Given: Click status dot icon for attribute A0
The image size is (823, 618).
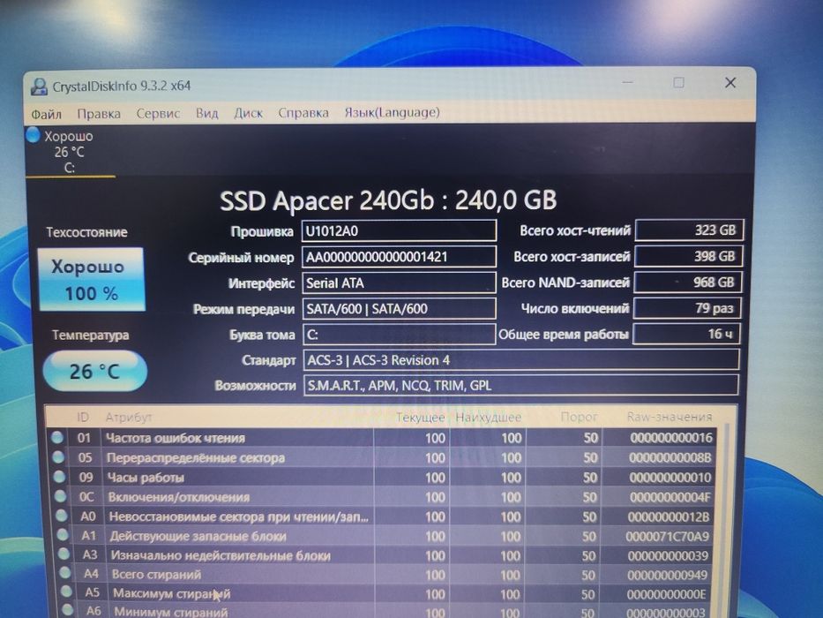Looking at the screenshot, I should click(x=62, y=516).
